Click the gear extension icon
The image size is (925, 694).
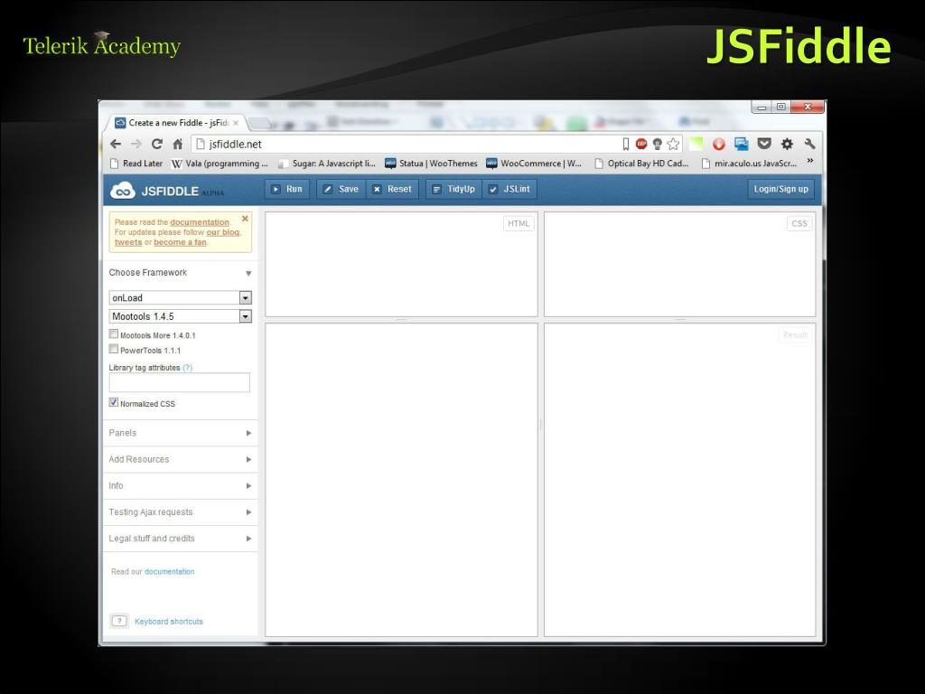click(x=787, y=144)
